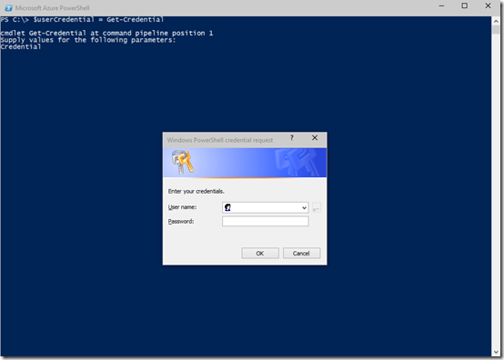Minimize the Azure PowerShell window
The width and height of the screenshot is (504, 360).
point(441,5)
